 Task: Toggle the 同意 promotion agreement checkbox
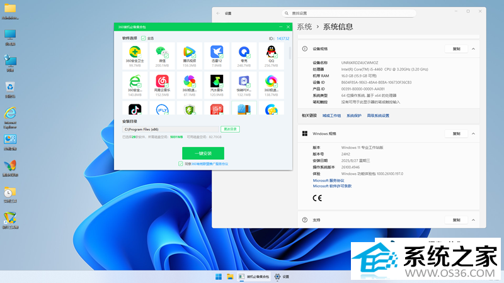(181, 164)
